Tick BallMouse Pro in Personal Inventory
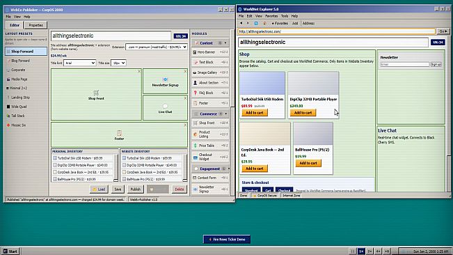Viewport: 453px width, 255px height. tap(55, 179)
